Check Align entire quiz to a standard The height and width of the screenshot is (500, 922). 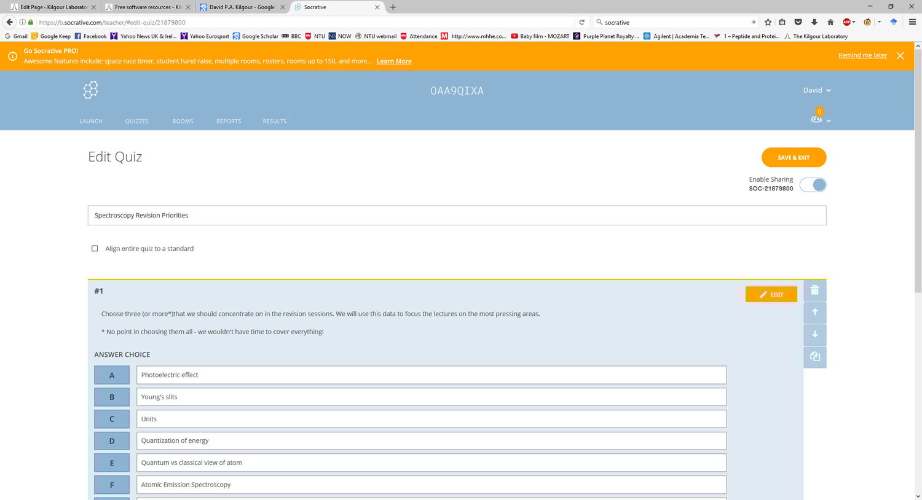point(95,248)
